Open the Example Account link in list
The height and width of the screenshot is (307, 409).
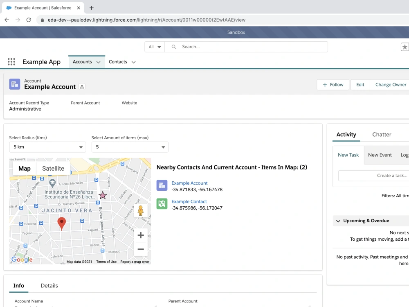(189, 183)
